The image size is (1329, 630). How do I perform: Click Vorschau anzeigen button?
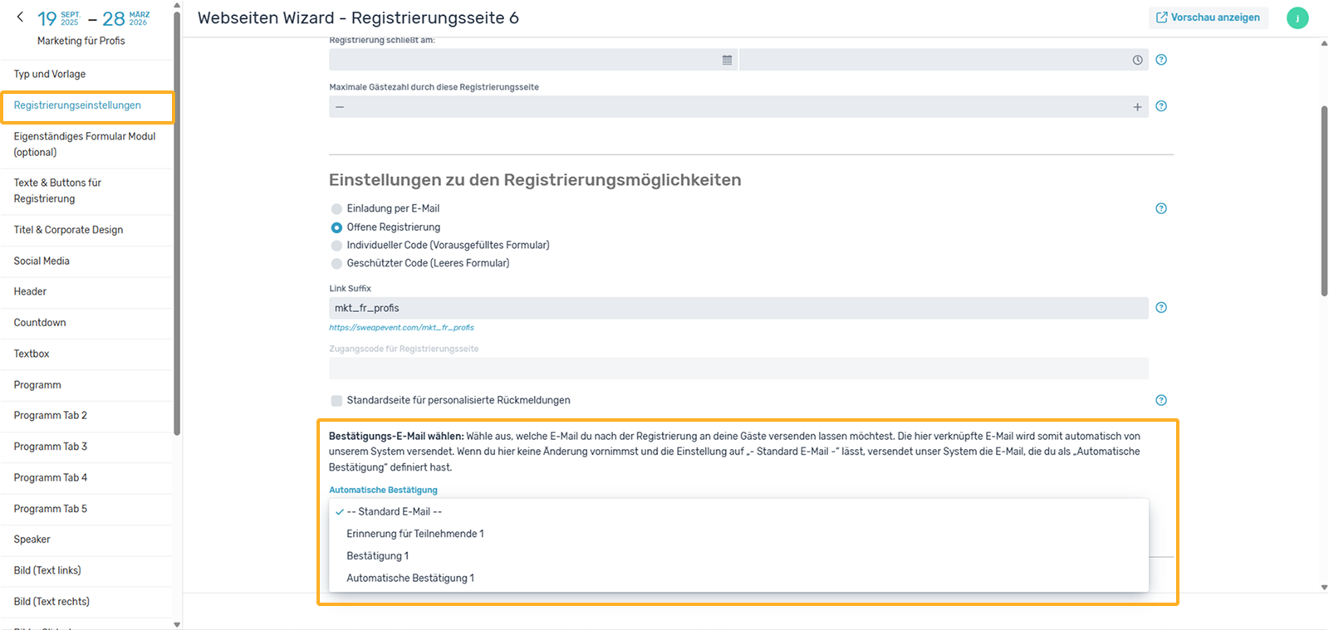[x=1209, y=17]
